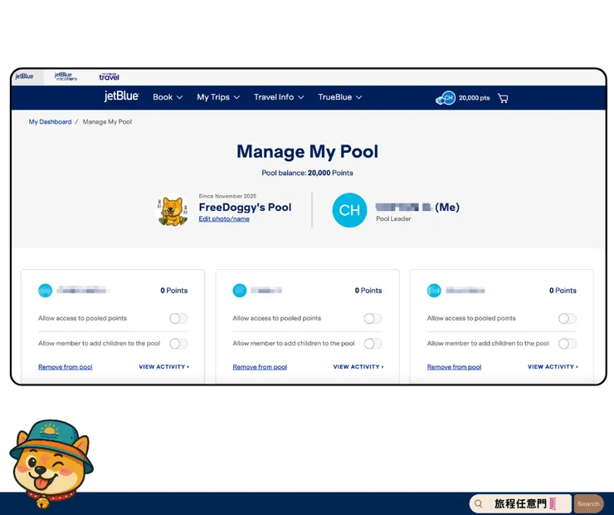Click the Since November 2025 label
This screenshot has width=614, height=515.
[x=227, y=196]
